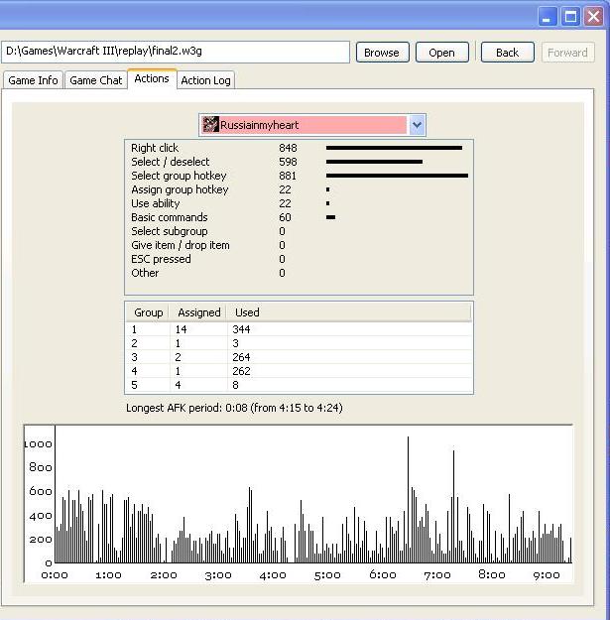Switch to the Action Log tab
The width and height of the screenshot is (610, 620).
pos(206,80)
